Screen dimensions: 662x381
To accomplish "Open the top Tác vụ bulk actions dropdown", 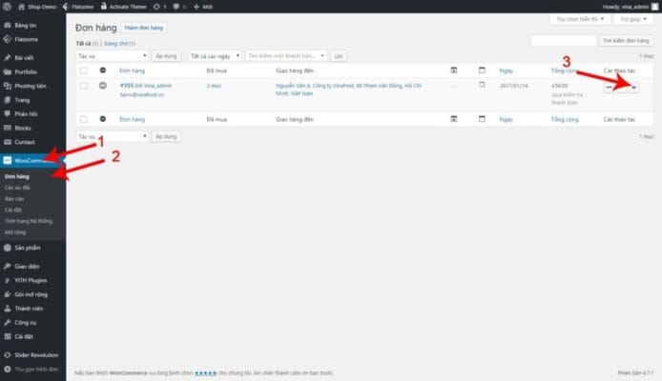I will coord(113,56).
